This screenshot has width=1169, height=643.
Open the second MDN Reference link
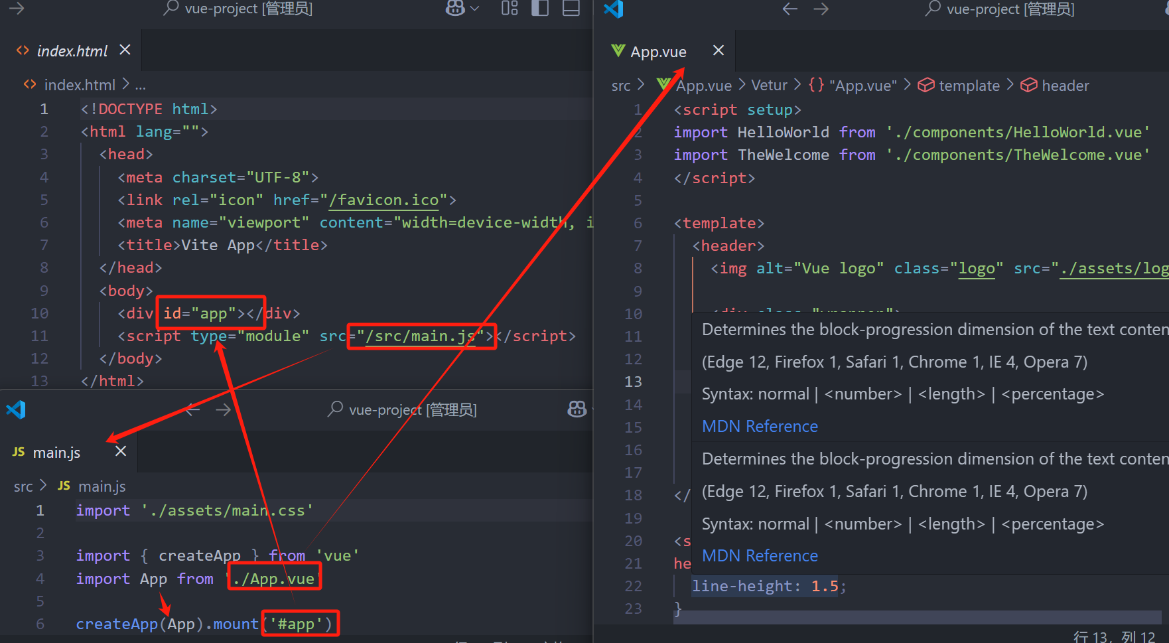[x=760, y=555]
